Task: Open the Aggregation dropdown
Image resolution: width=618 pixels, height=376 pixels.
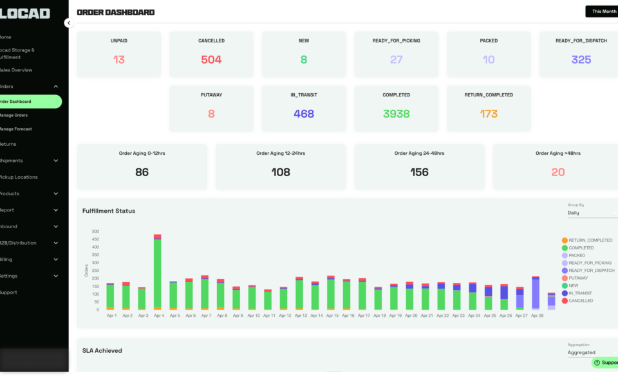Action: [591, 353]
